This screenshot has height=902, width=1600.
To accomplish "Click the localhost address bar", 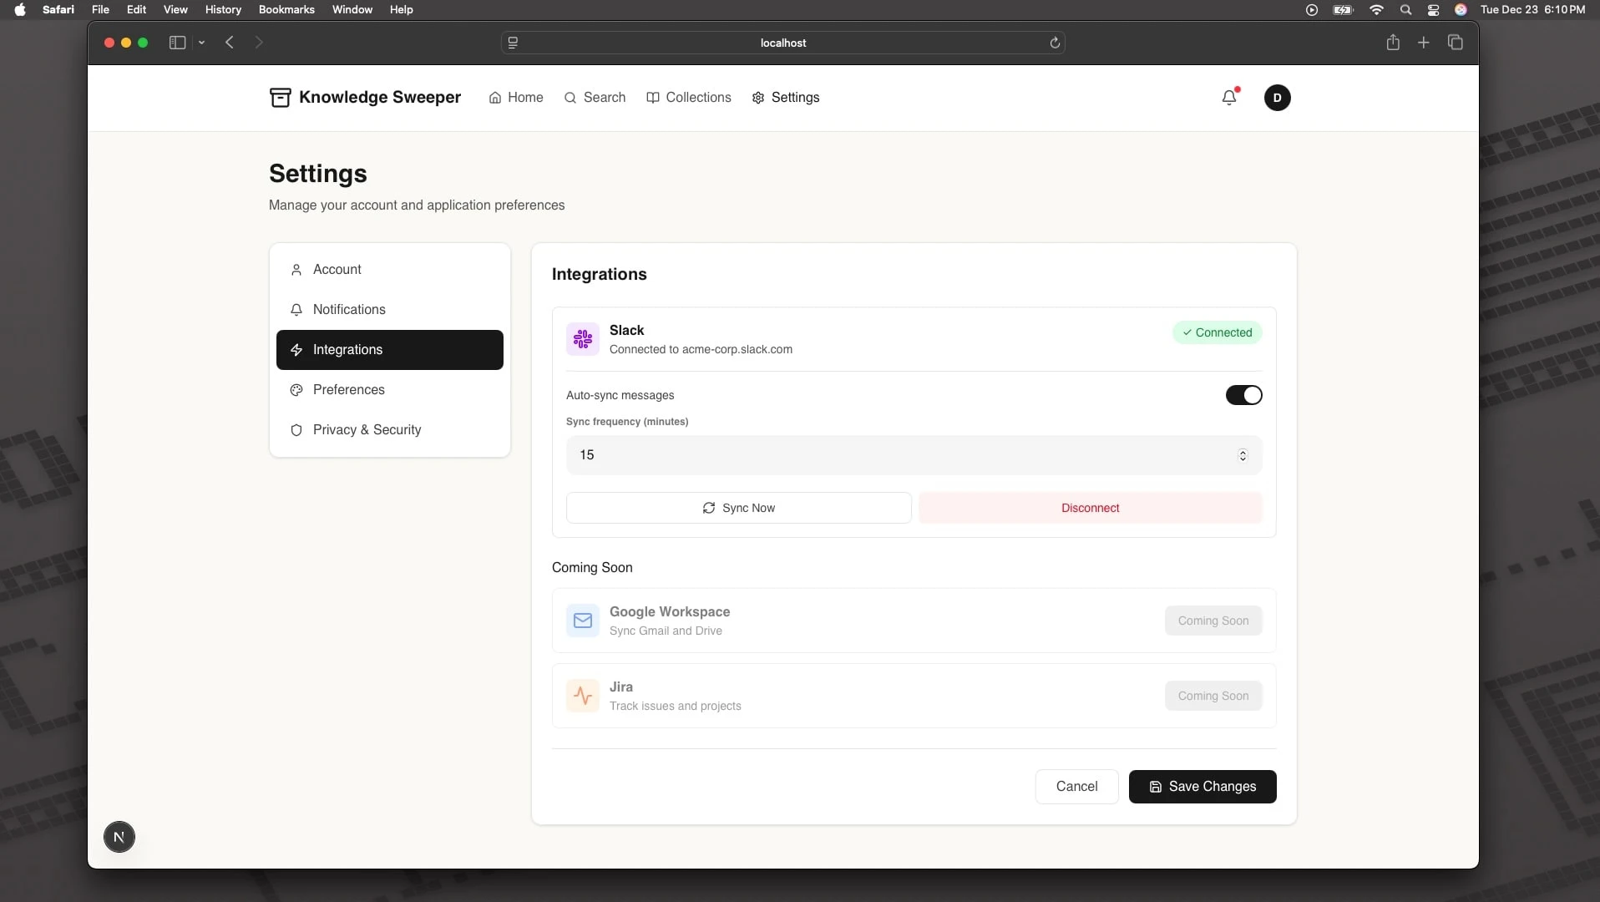I will (x=783, y=43).
